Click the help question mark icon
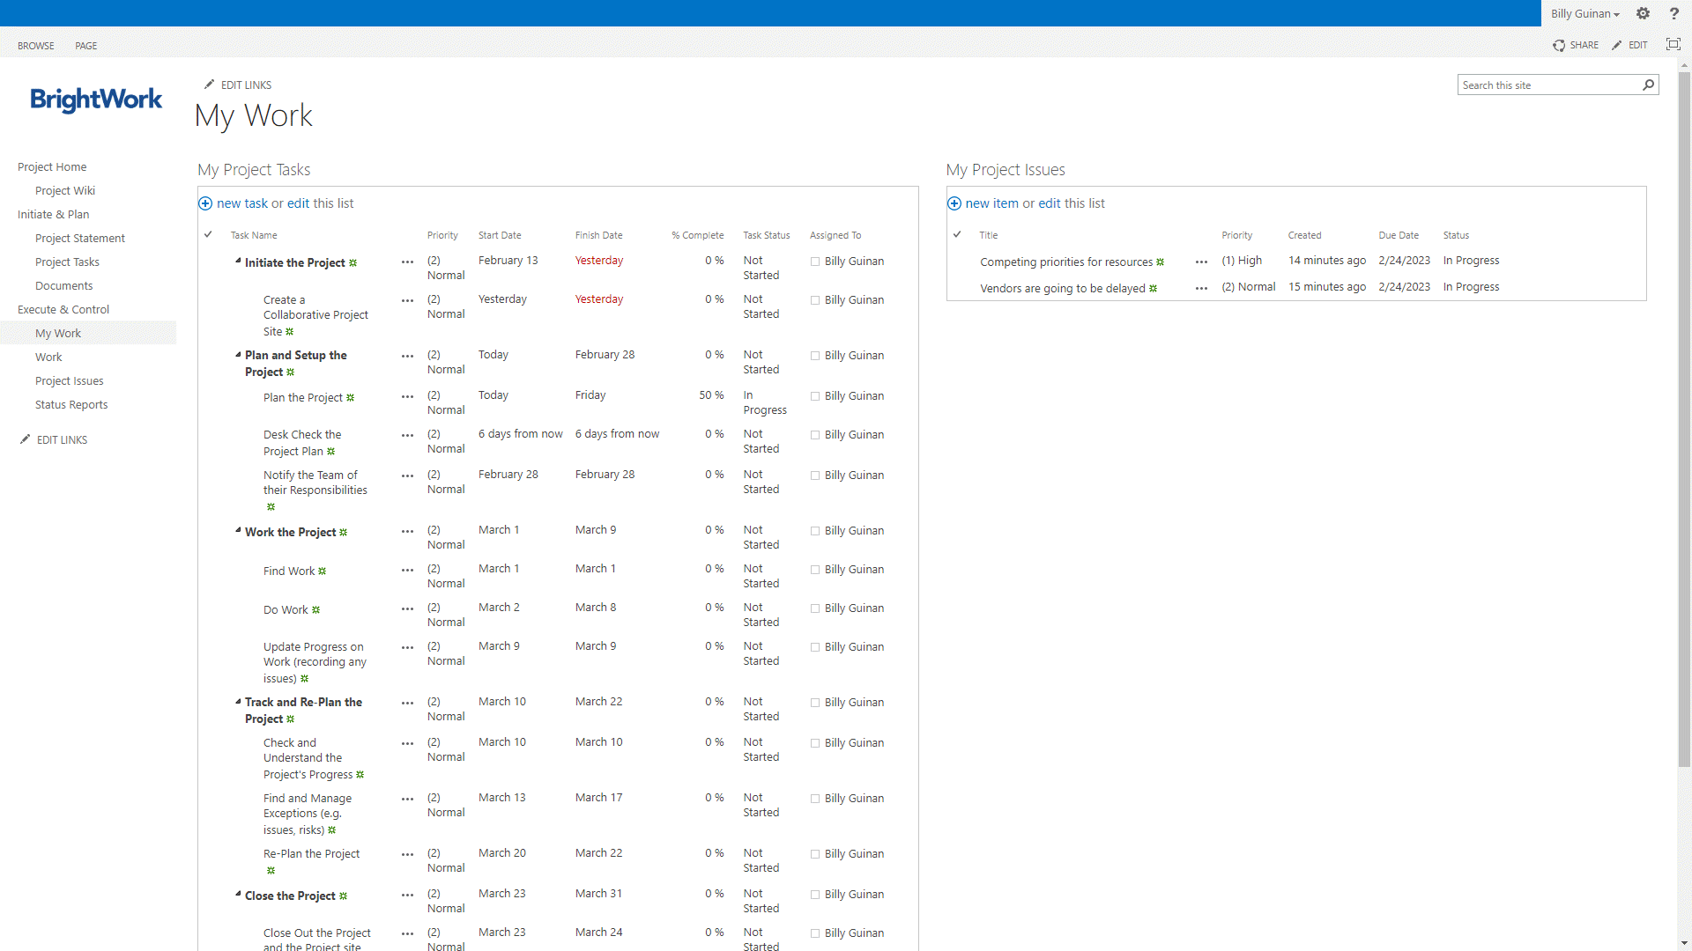The width and height of the screenshot is (1692, 951). (x=1673, y=13)
